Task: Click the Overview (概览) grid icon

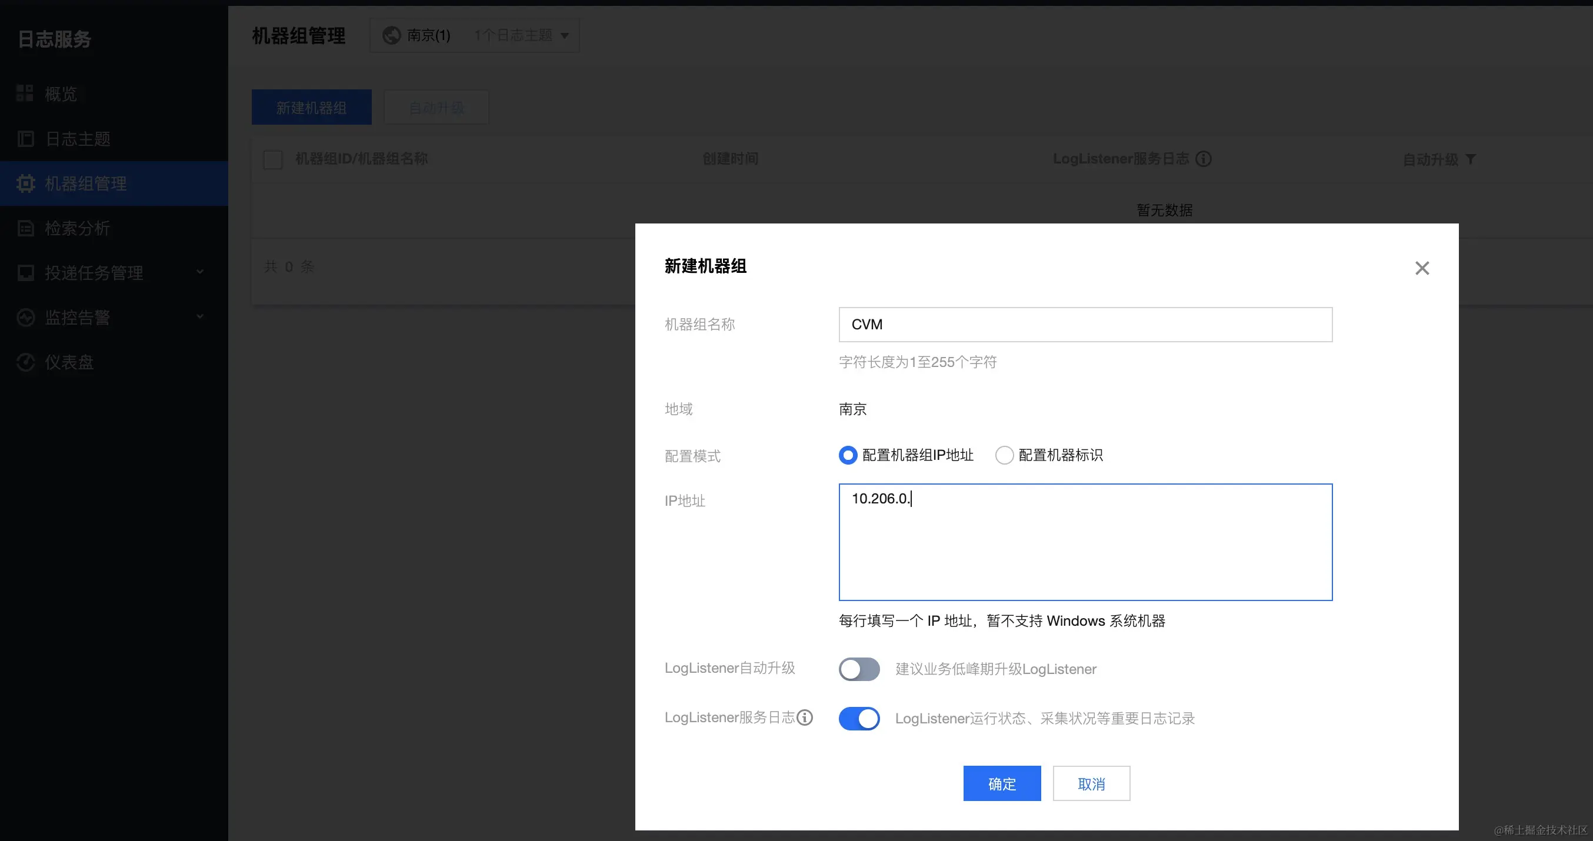Action: coord(25,94)
